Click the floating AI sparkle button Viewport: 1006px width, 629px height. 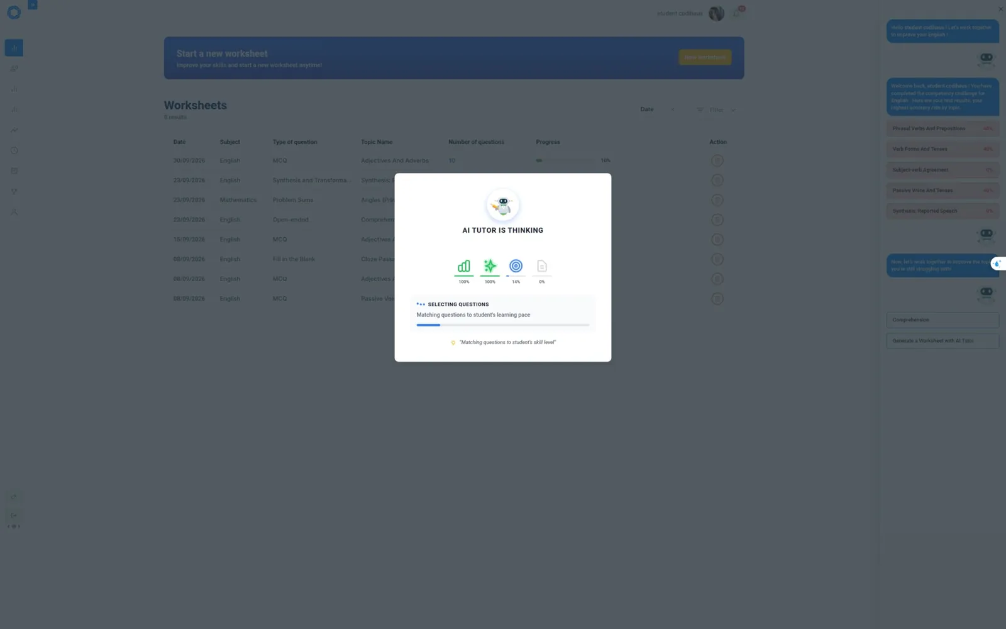[997, 264]
